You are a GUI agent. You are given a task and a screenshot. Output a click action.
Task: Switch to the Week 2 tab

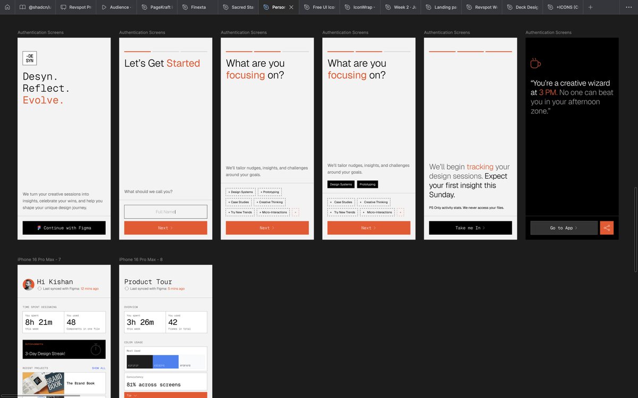[399, 7]
